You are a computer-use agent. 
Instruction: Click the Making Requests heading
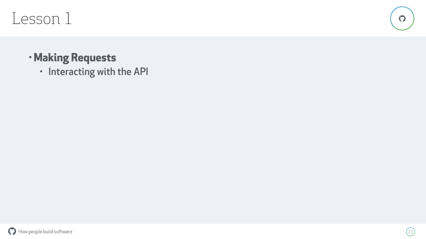pos(75,58)
